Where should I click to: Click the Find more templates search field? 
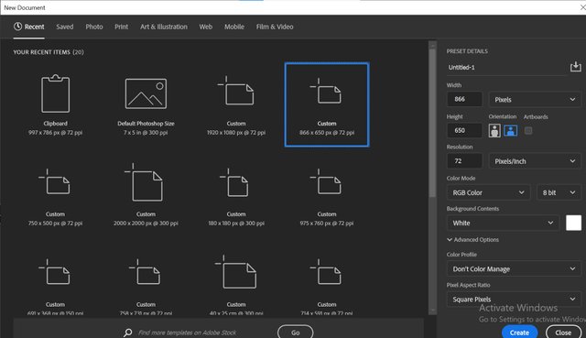187,333
